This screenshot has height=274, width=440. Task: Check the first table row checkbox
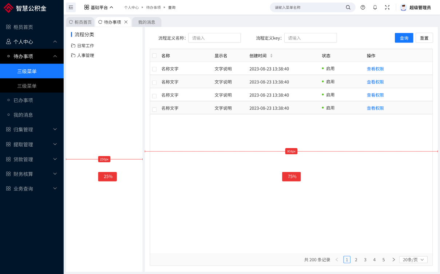coord(154,69)
